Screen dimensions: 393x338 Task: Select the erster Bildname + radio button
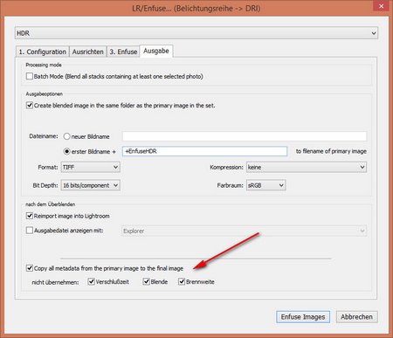pyautogui.click(x=66, y=151)
